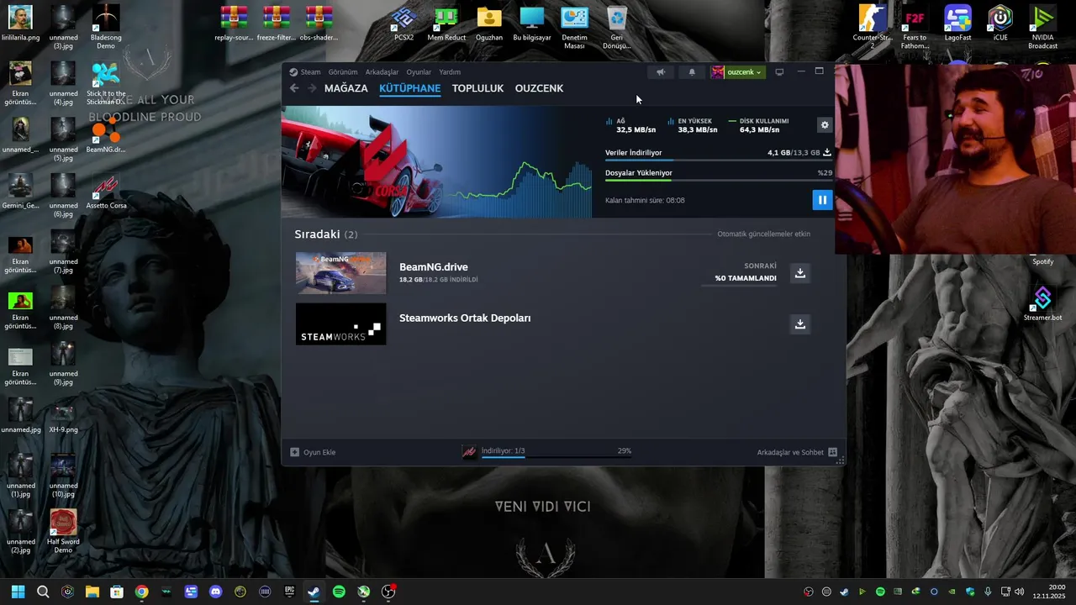Screen dimensions: 1076x605
Task: Select the Oguzhan user folder icon
Action: pyautogui.click(x=489, y=24)
